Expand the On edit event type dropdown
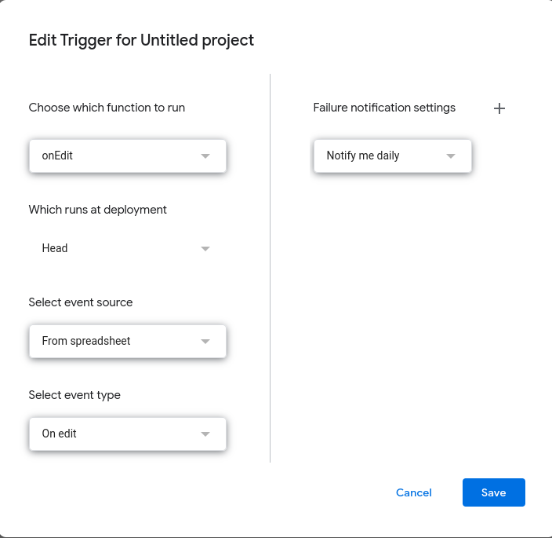Screen dimensions: 552x538 point(118,434)
